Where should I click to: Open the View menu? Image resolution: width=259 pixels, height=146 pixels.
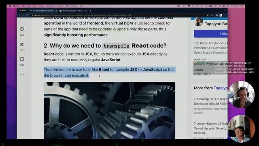(x=34, y=6)
